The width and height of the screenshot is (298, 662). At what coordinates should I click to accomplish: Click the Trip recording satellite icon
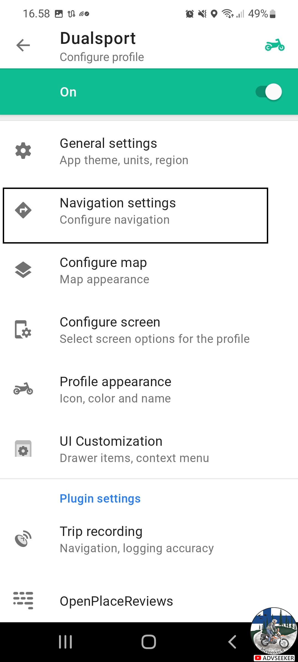point(23,538)
